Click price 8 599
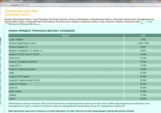 pyautogui.click(x=143, y=47)
